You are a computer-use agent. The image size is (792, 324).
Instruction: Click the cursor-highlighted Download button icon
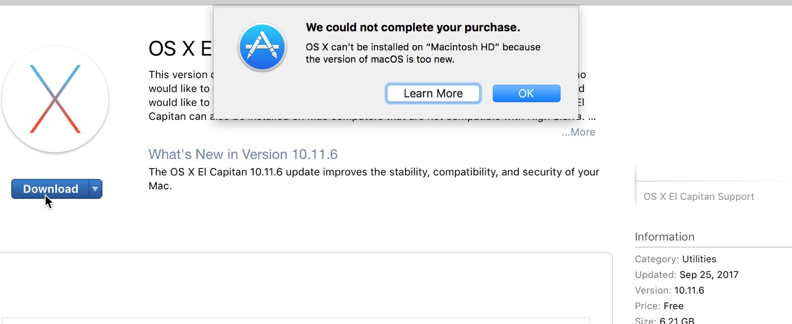tap(50, 189)
